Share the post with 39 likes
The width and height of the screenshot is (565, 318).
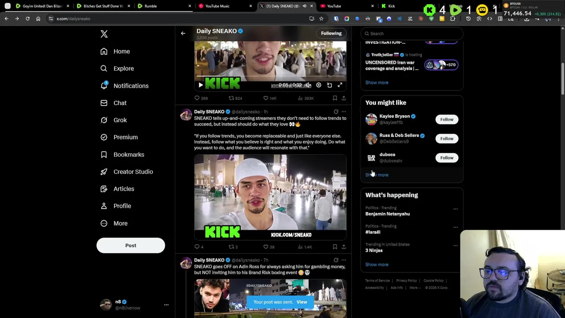(344, 247)
